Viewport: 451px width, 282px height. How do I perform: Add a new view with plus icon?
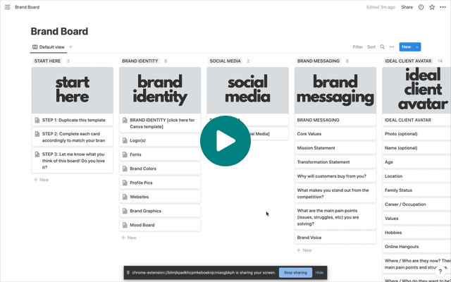(70, 47)
